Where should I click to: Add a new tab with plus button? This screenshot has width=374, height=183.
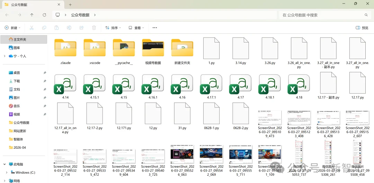coord(70,5)
